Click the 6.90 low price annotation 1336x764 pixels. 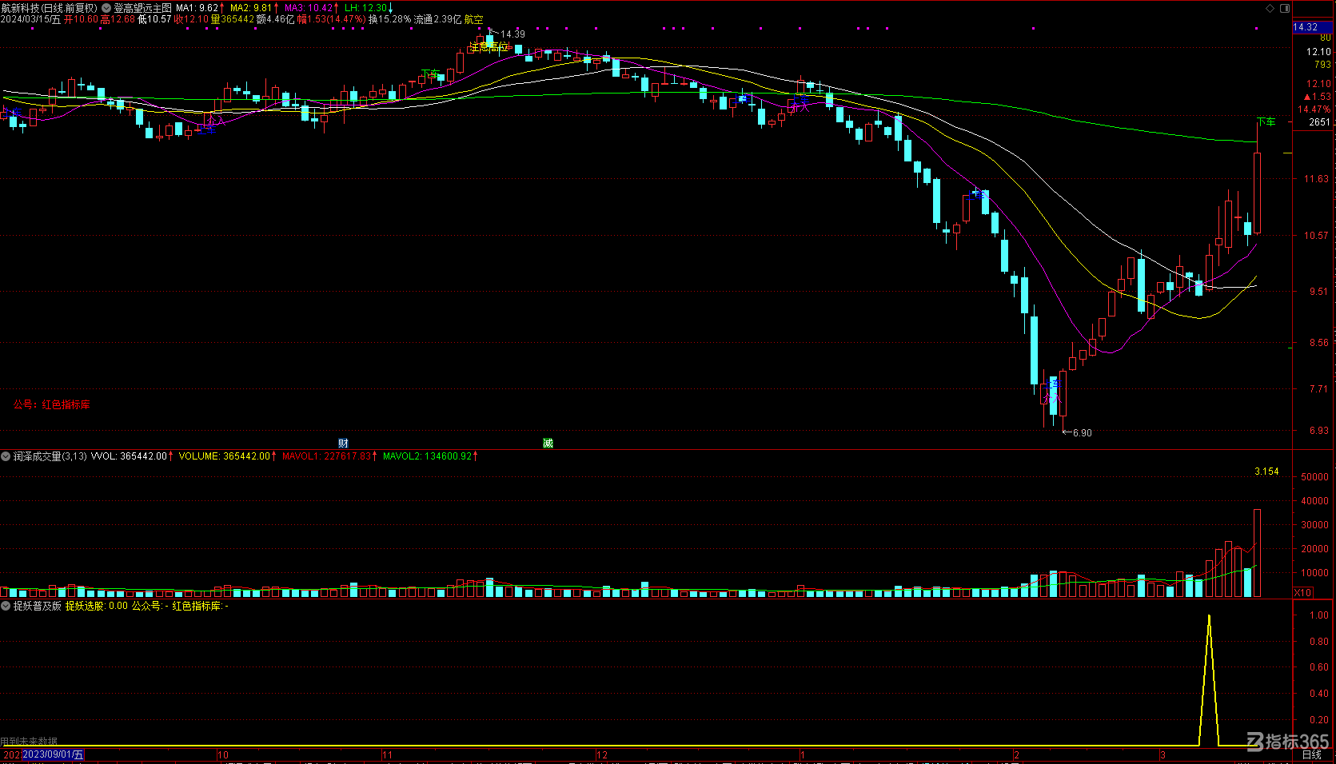1082,432
